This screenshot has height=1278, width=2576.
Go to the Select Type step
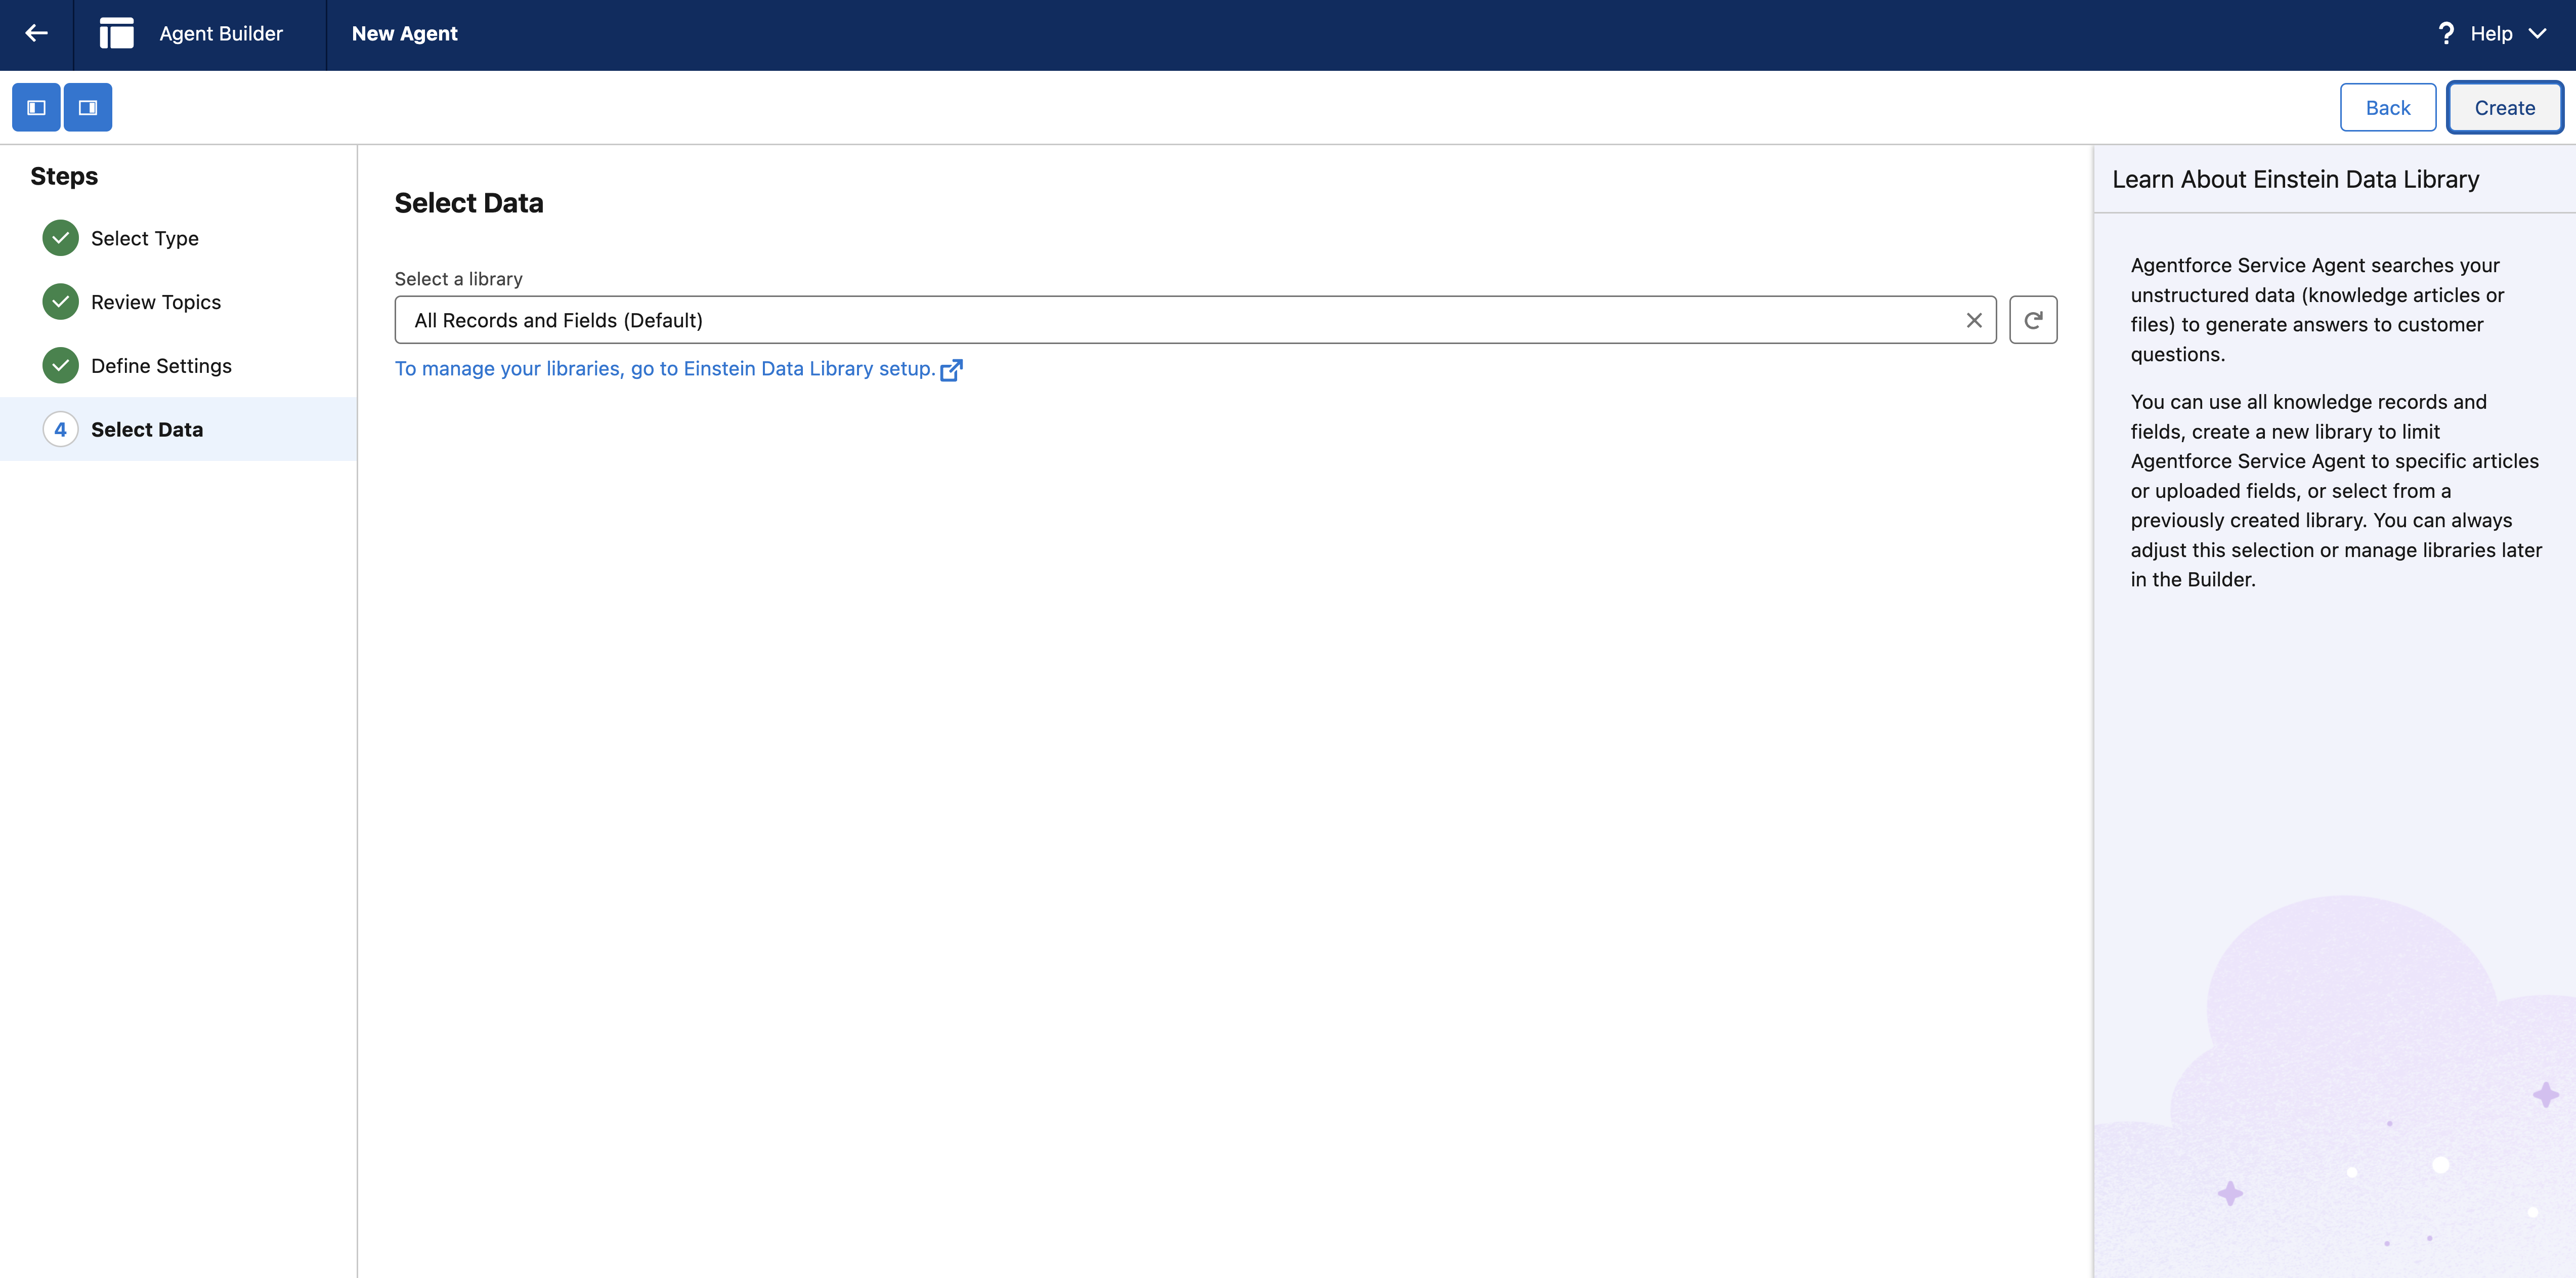[x=145, y=238]
